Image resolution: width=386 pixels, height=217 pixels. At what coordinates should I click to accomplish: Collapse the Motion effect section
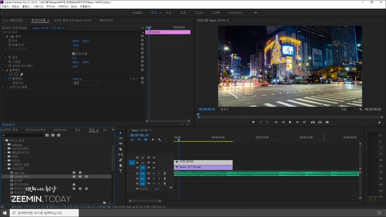[3, 37]
